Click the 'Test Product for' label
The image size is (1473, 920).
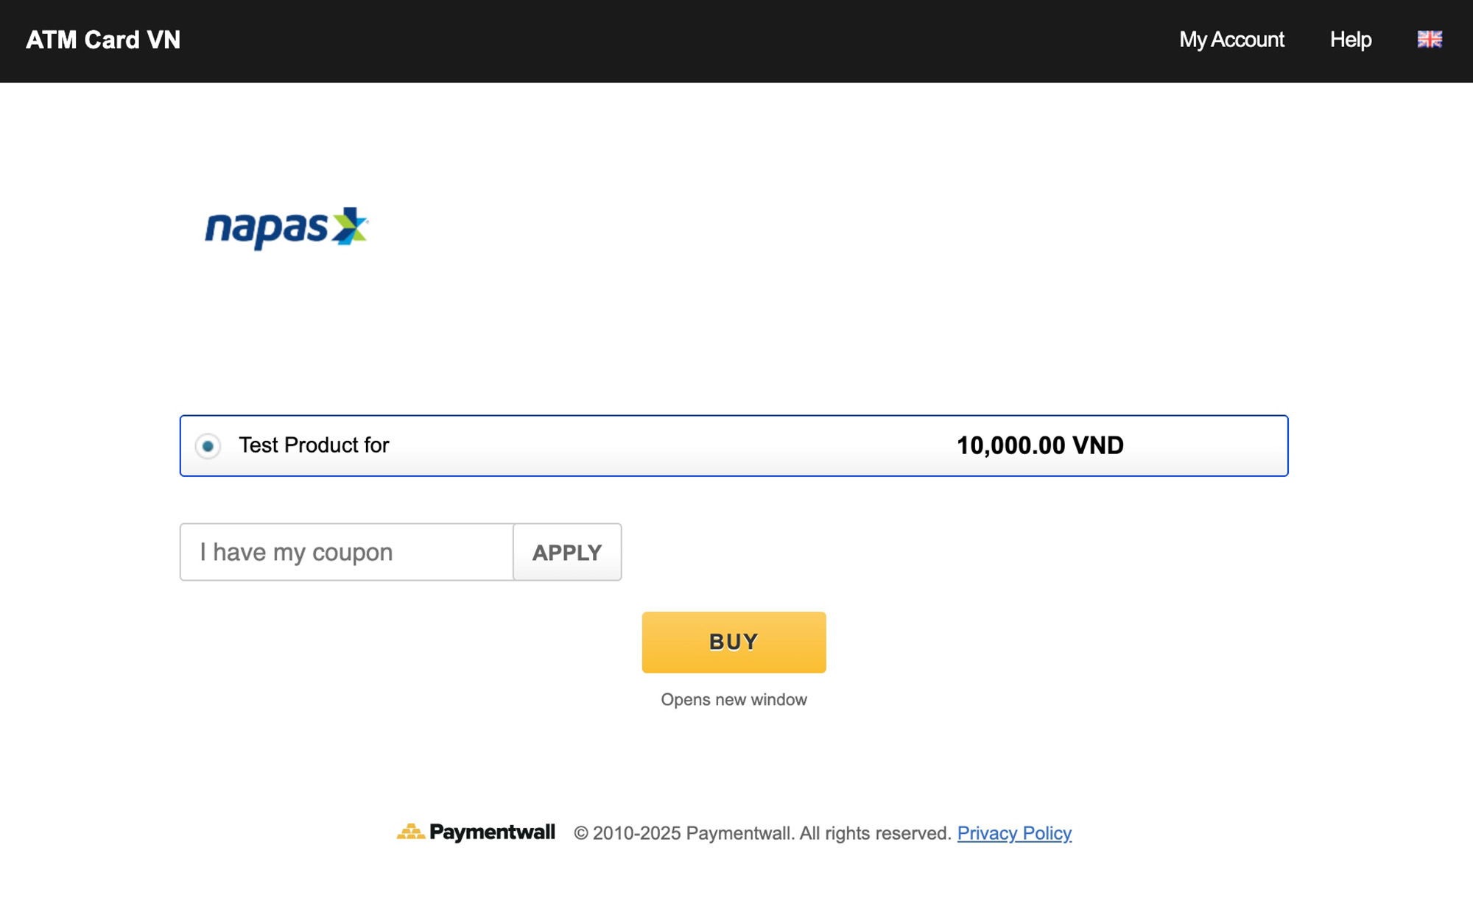point(314,445)
